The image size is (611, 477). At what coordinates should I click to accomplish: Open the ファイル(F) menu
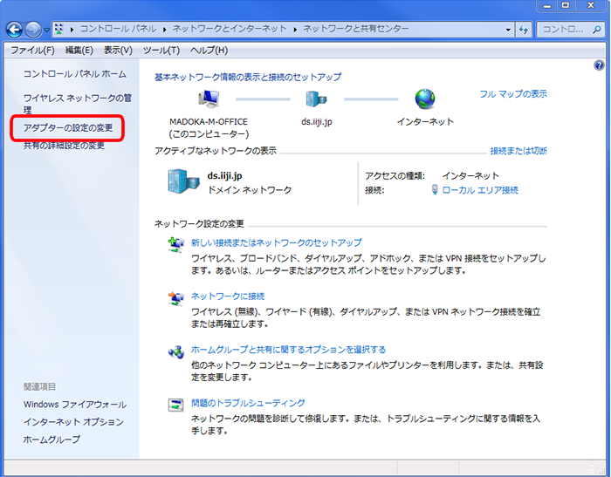(32, 51)
